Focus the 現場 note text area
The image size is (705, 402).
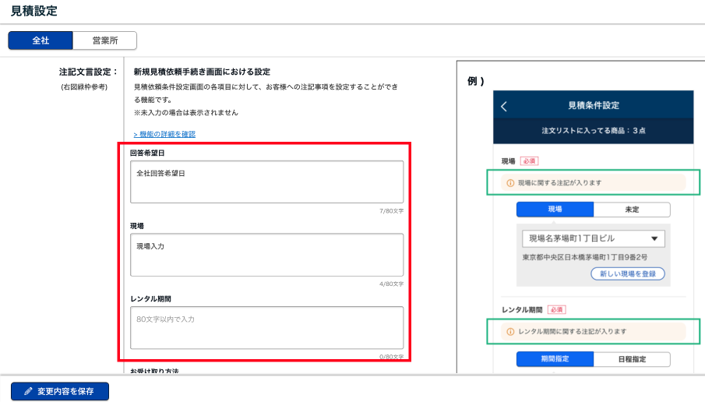pos(266,254)
